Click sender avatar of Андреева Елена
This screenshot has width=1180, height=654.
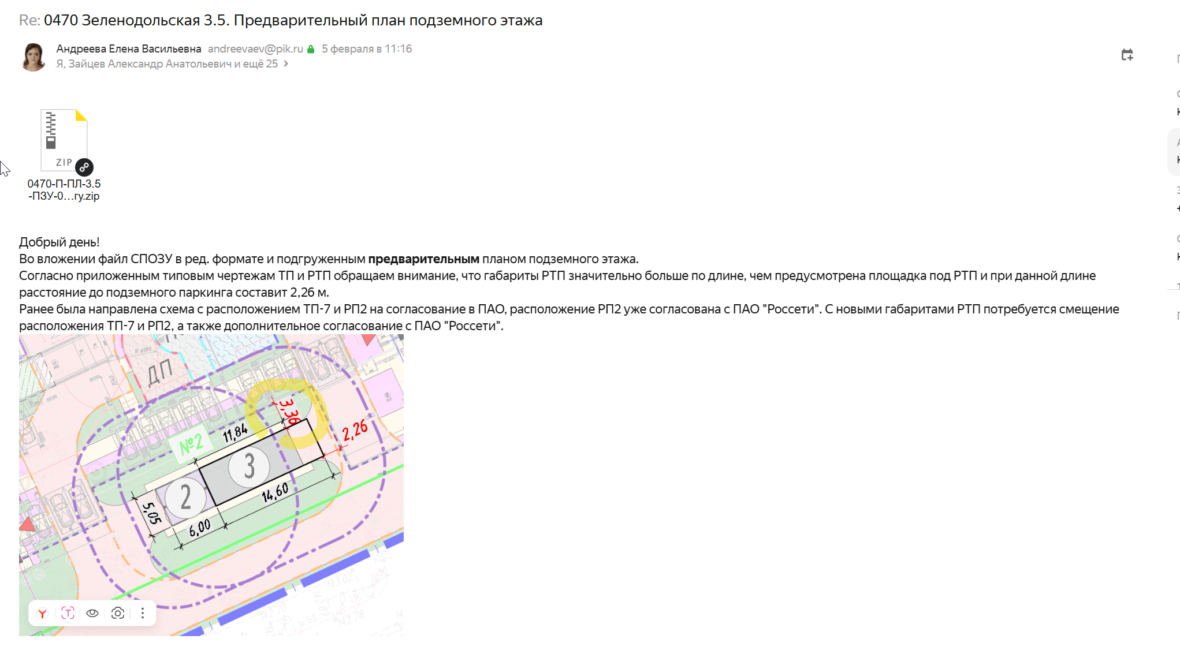[x=33, y=57]
